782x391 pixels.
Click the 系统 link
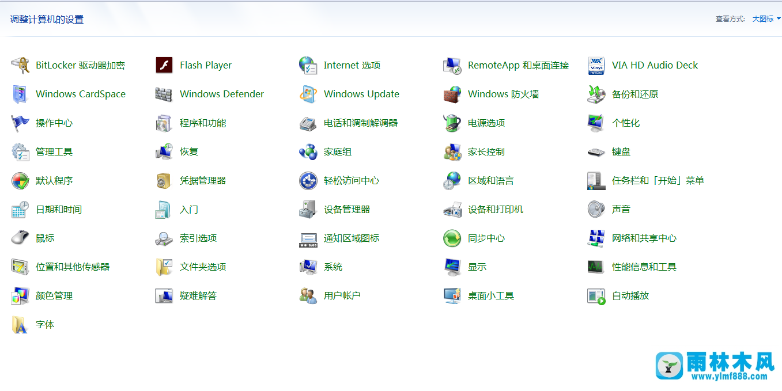pyautogui.click(x=333, y=267)
